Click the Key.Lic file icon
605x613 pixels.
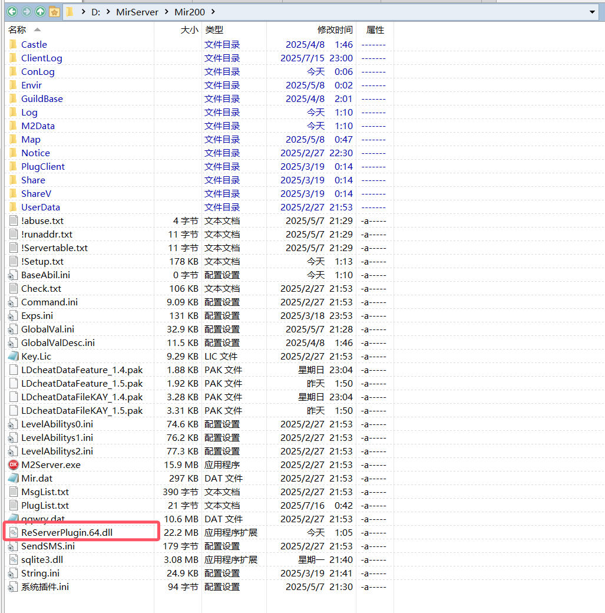(14, 356)
